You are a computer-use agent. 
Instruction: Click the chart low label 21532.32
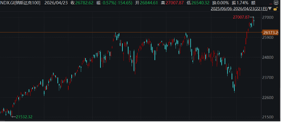pyautogui.click(x=24, y=117)
